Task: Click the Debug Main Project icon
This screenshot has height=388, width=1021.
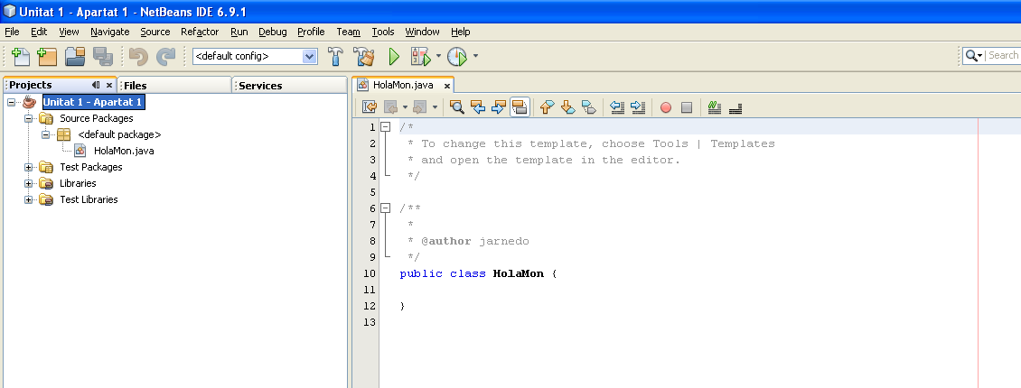Action: [x=421, y=57]
